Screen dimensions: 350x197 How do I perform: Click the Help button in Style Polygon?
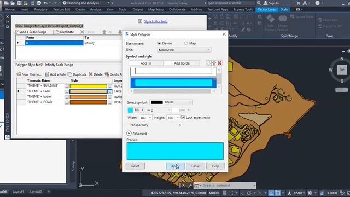(x=215, y=166)
